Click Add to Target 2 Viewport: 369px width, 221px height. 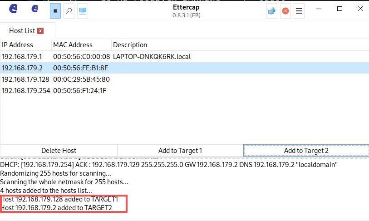pyautogui.click(x=306, y=150)
